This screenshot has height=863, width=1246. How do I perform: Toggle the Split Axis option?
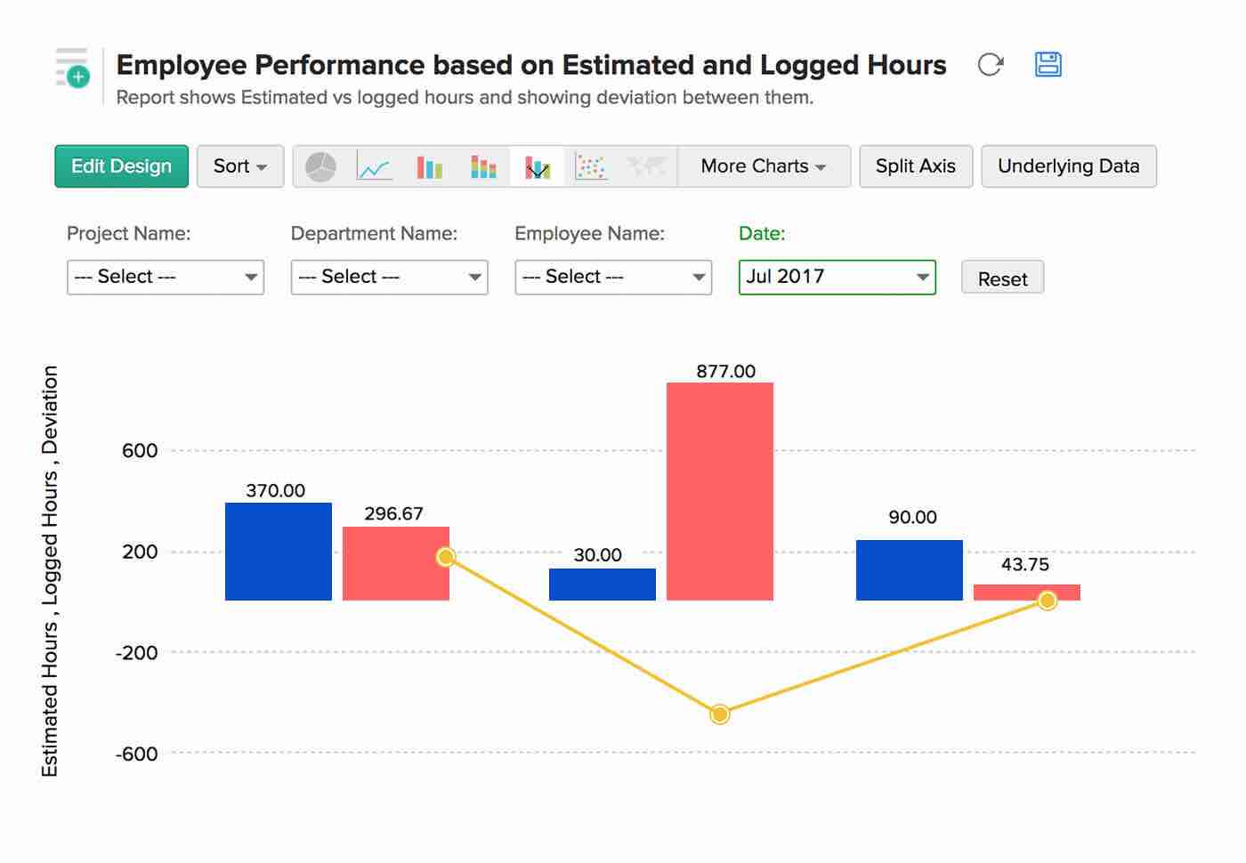click(x=916, y=165)
